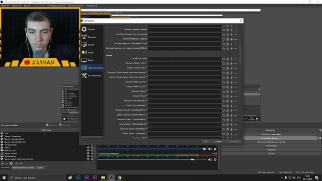Click Режим студии button

(x=271, y=146)
